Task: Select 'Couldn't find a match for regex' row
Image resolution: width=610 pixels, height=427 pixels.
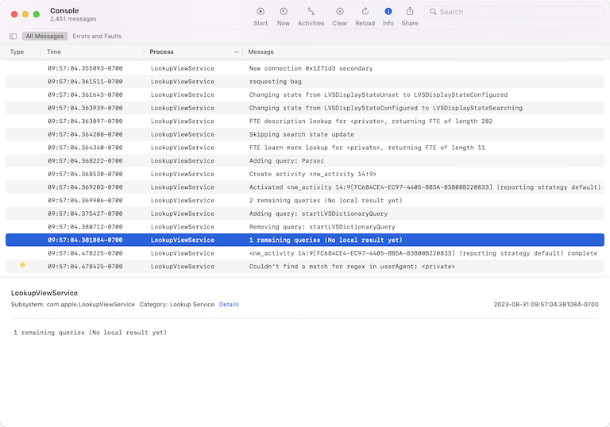Action: point(305,267)
